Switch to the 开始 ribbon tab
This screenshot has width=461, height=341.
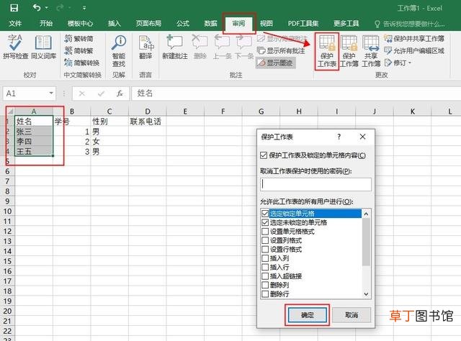(x=46, y=24)
